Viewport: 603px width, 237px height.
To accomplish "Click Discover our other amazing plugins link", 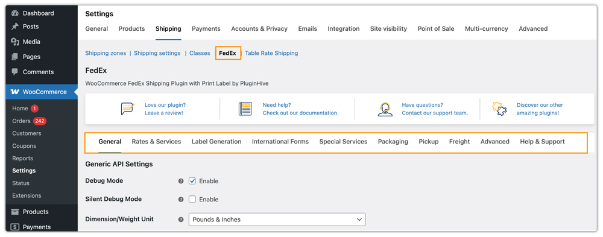I will tap(540, 109).
